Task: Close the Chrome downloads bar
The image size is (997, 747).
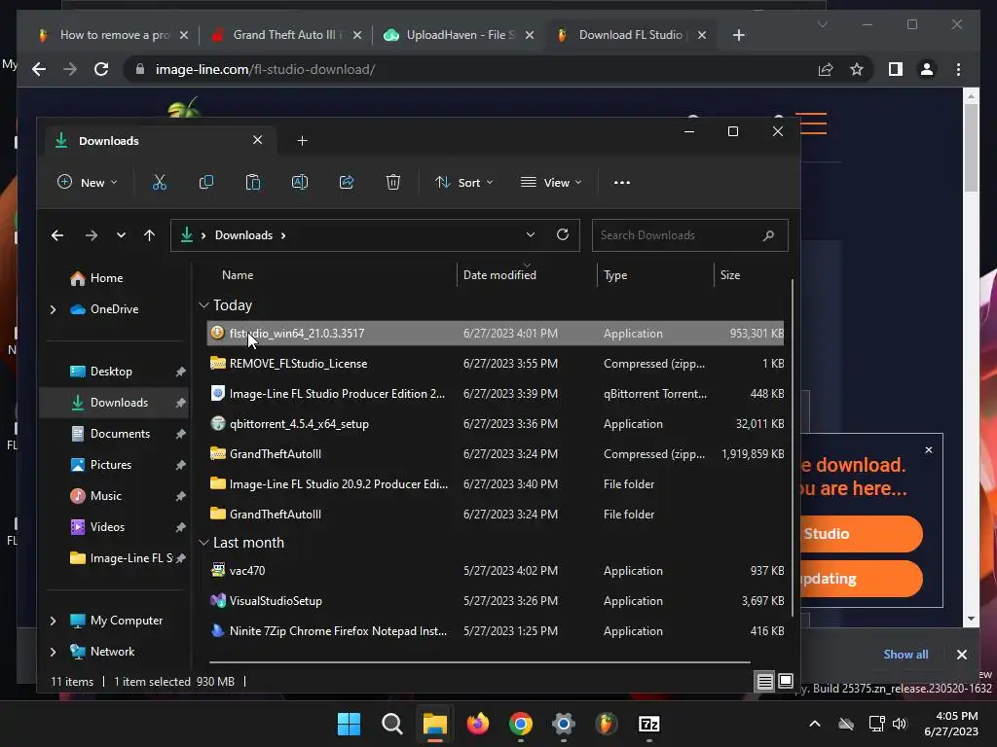Action: coord(961,655)
